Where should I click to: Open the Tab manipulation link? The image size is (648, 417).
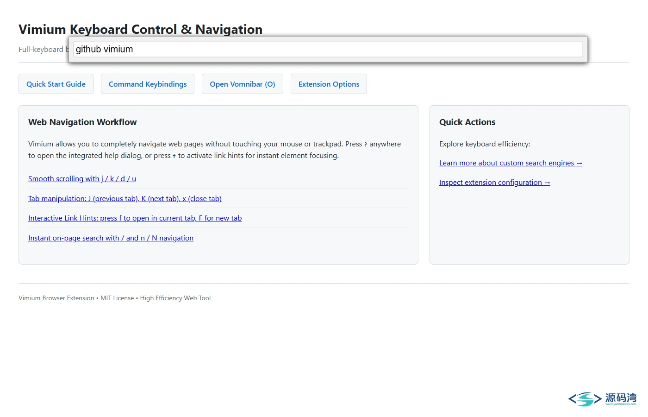coord(125,199)
